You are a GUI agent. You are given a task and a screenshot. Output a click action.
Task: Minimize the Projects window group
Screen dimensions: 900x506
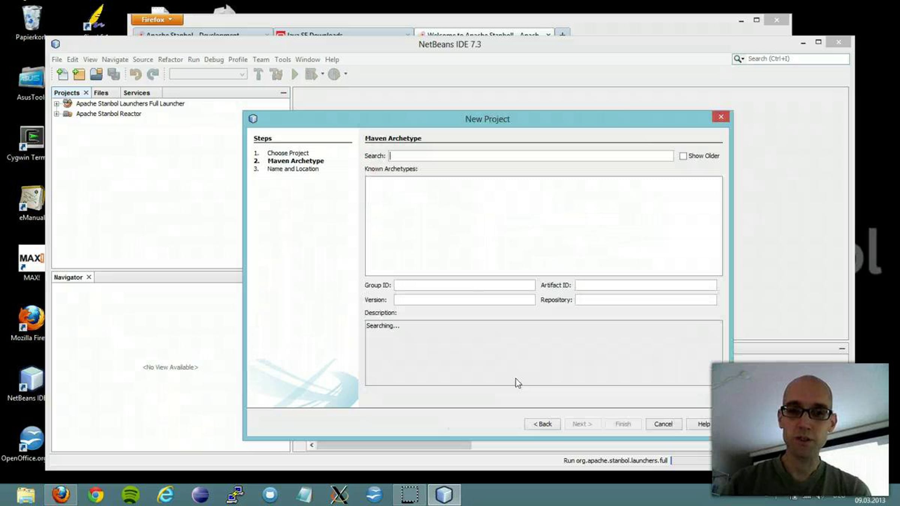coord(283,93)
